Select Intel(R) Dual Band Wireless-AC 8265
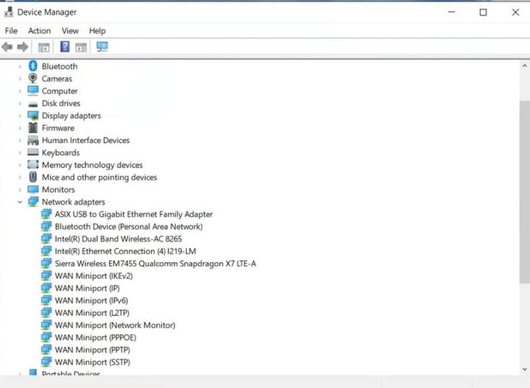The width and height of the screenshot is (530, 388). (119, 239)
